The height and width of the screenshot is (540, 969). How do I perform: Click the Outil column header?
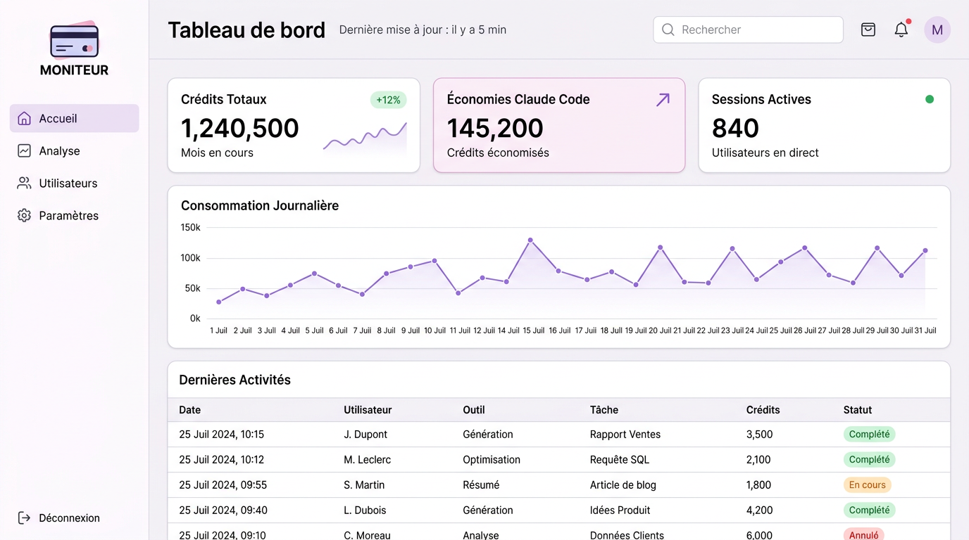(x=474, y=410)
